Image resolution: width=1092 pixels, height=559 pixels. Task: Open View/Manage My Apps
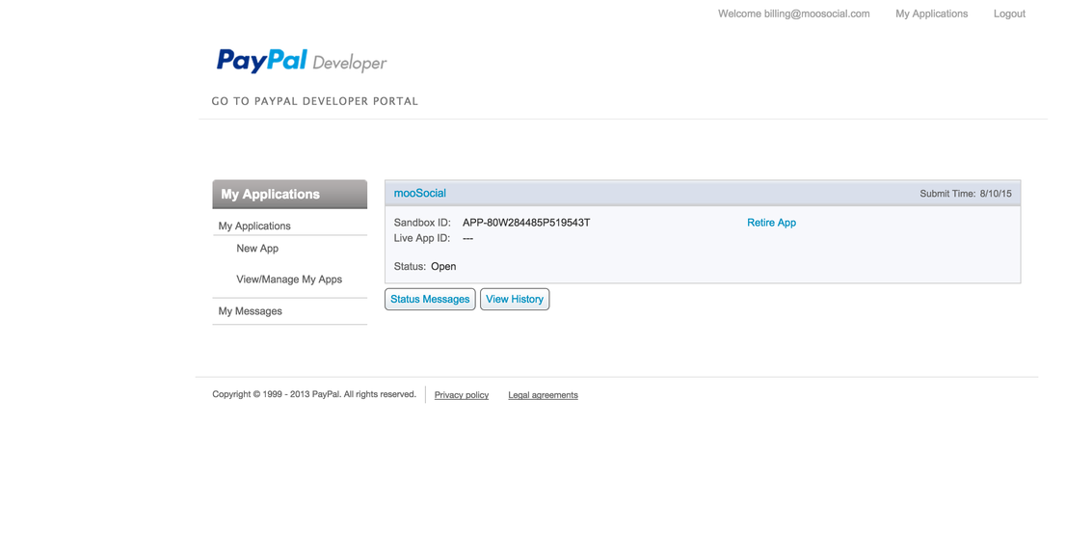[x=289, y=279]
